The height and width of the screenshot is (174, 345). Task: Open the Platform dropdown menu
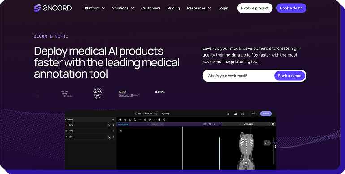pyautogui.click(x=95, y=8)
